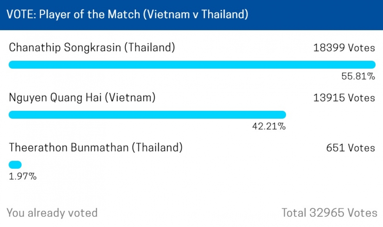Select Theerathon Bunmathan (Thailand) option
383x227 pixels.
tap(96, 147)
